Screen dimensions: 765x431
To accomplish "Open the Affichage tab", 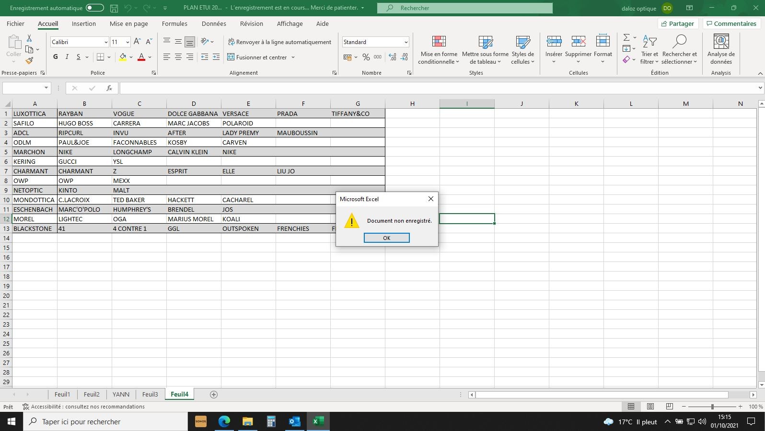I will (290, 23).
